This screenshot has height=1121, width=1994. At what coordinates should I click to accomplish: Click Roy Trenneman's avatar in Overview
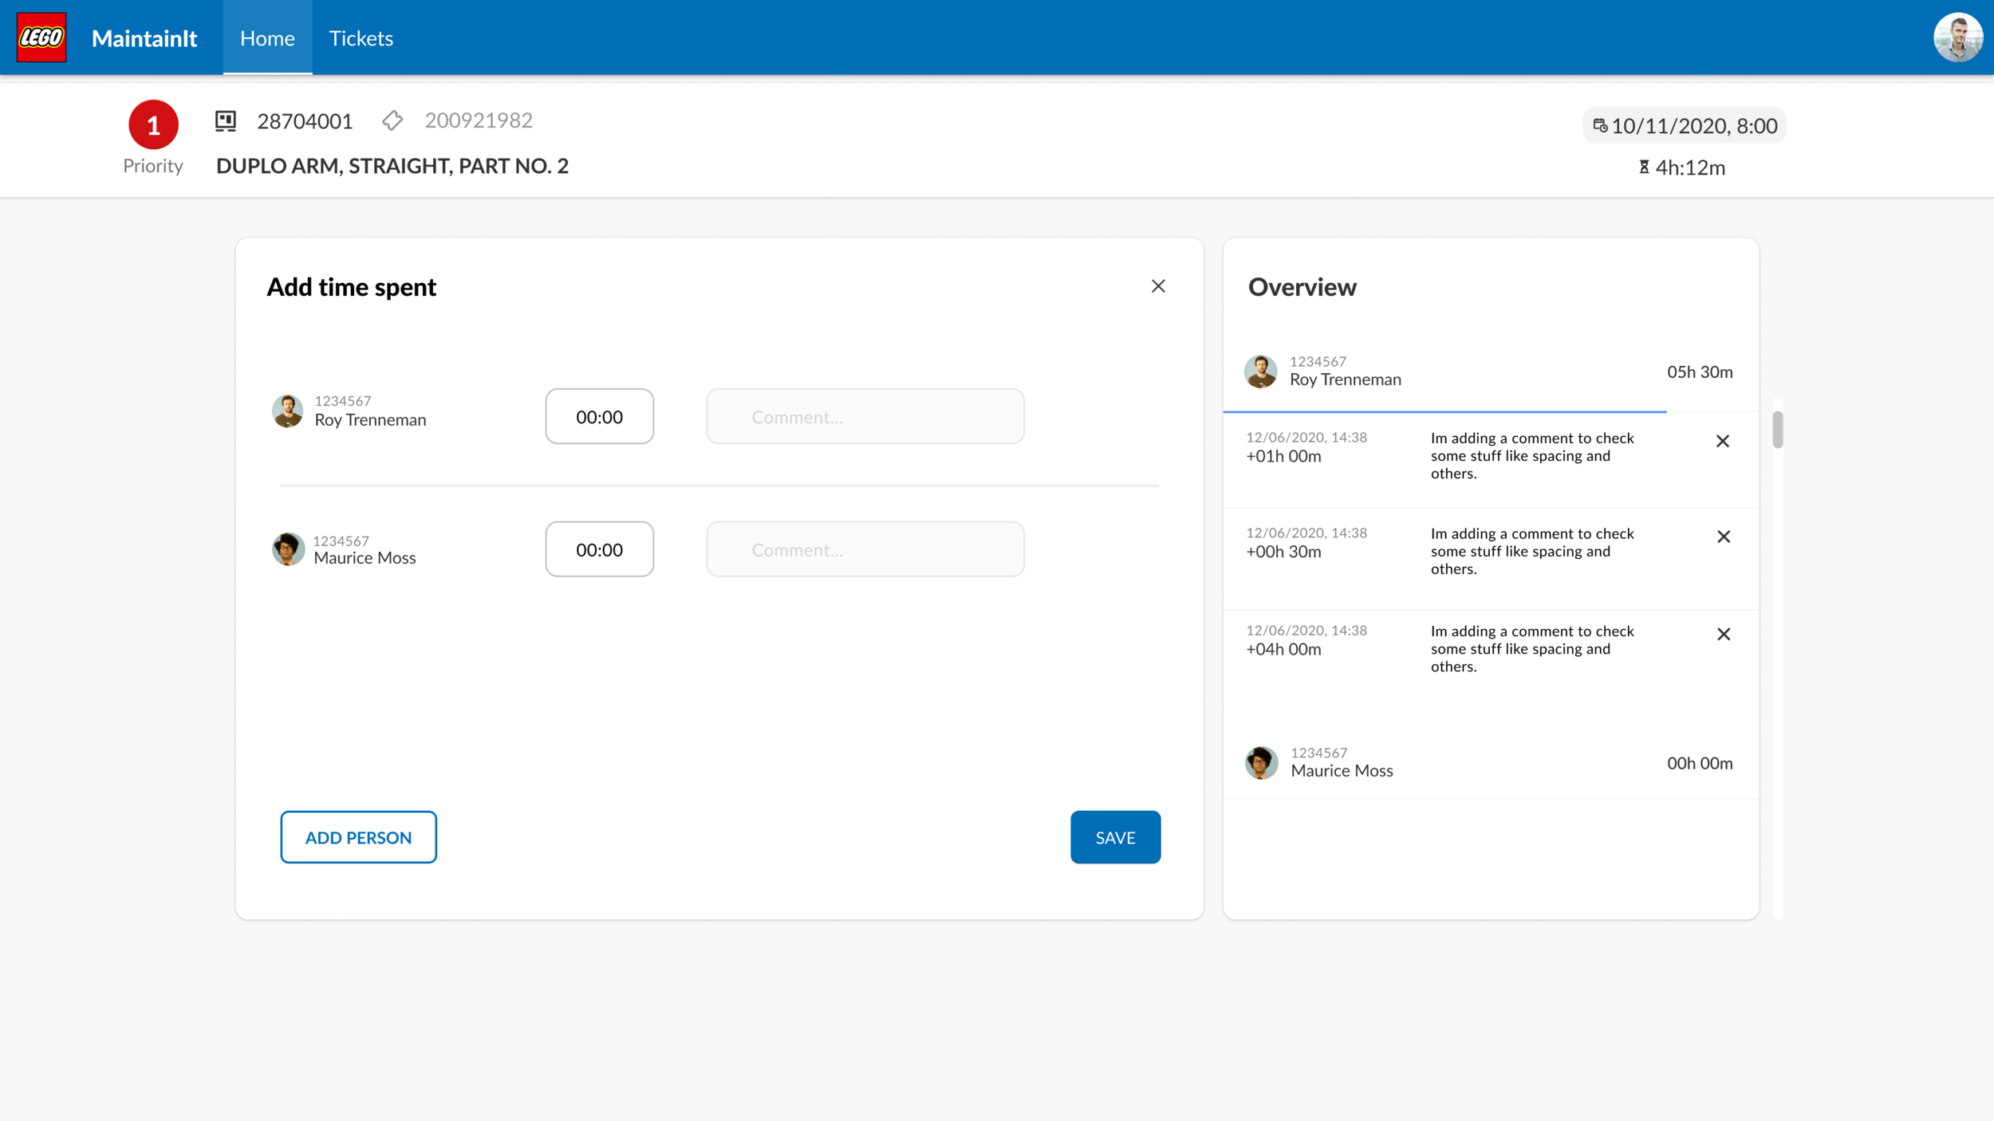coord(1260,372)
